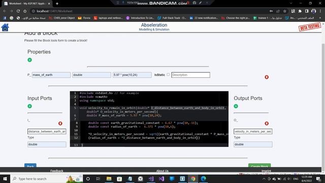Image resolution: width=325 pixels, height=183 pixels.
Task: Go to the Abseleration home icon
Action: pos(5,27)
